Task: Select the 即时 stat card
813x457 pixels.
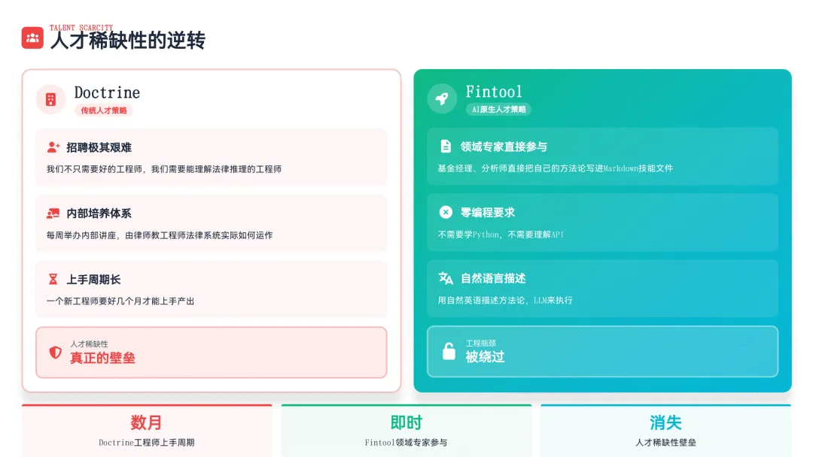Action: click(x=406, y=431)
